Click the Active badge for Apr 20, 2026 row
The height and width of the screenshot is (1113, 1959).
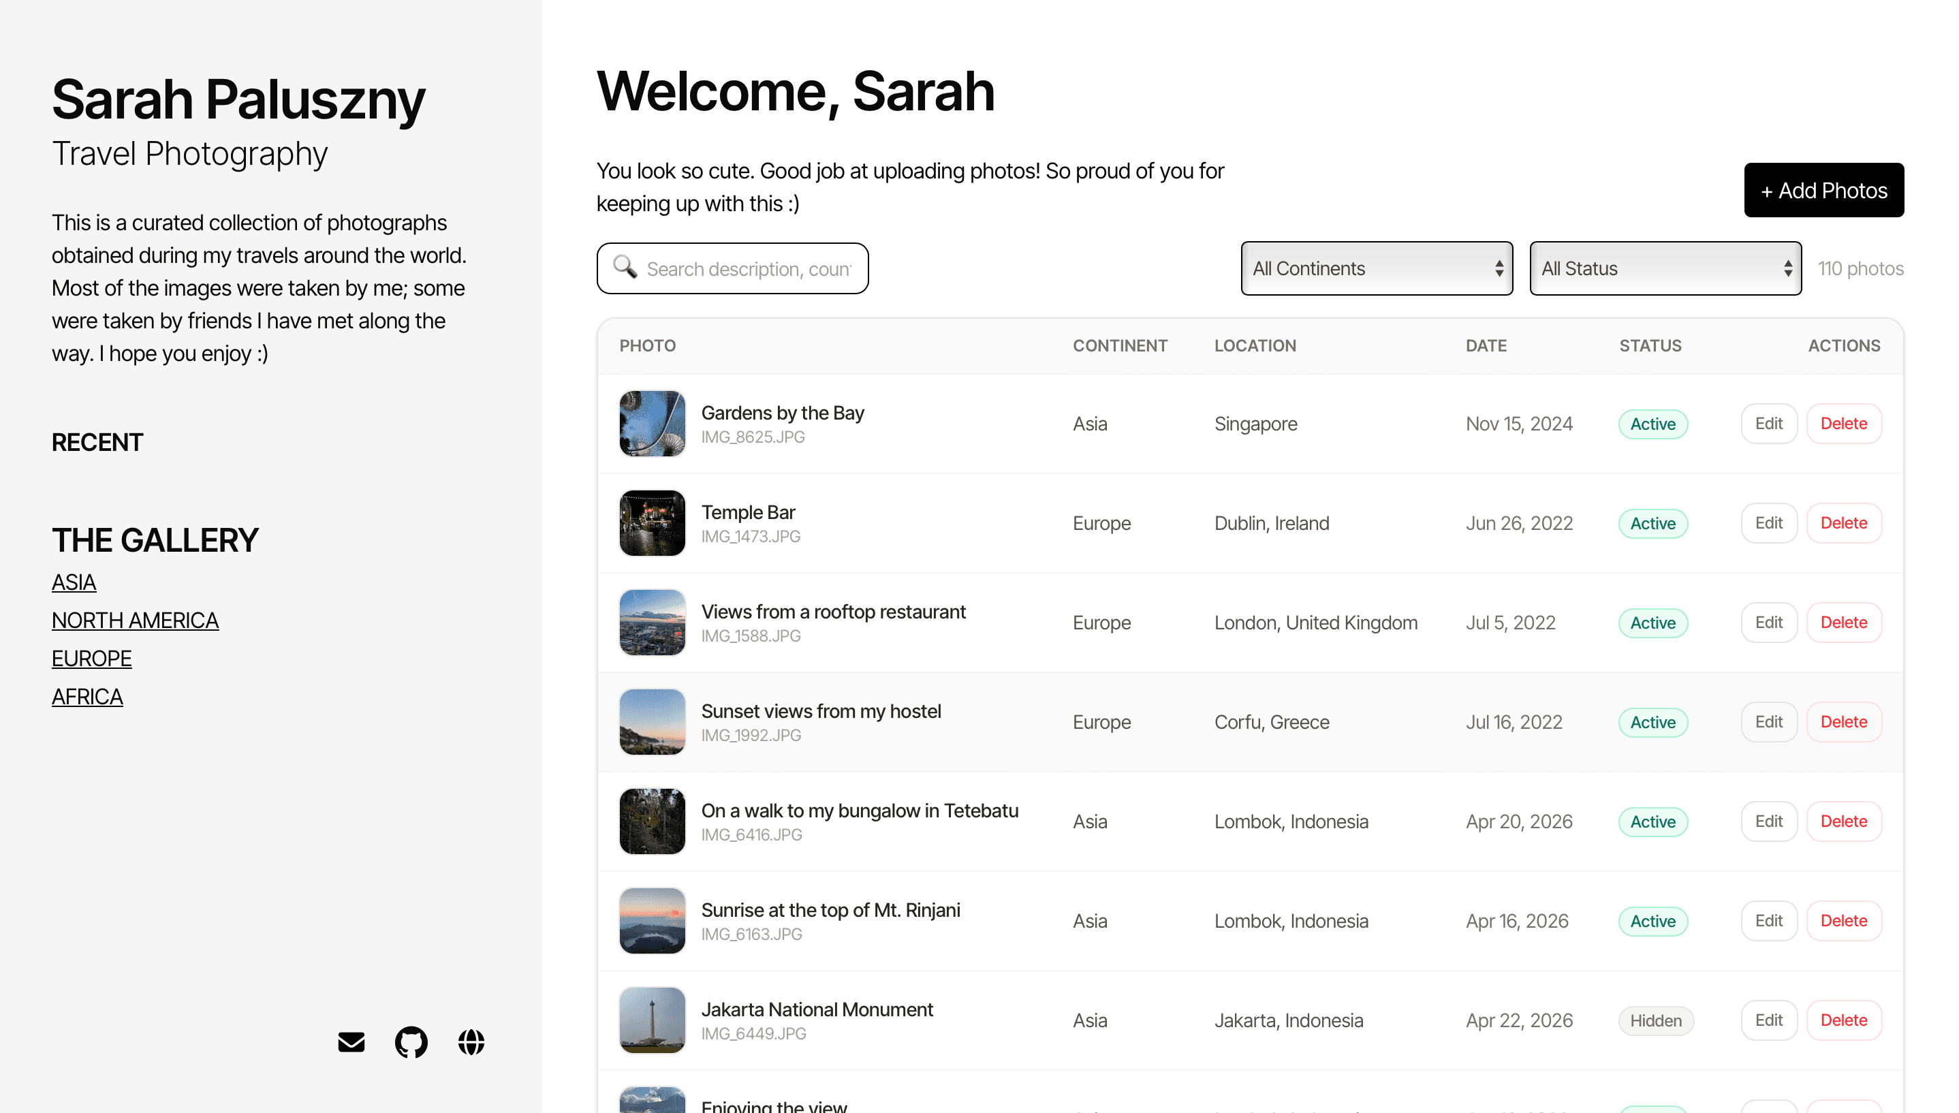click(1652, 821)
